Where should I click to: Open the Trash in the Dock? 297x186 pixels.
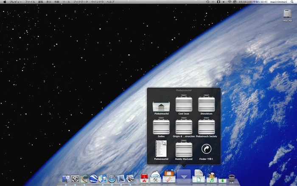point(232,178)
